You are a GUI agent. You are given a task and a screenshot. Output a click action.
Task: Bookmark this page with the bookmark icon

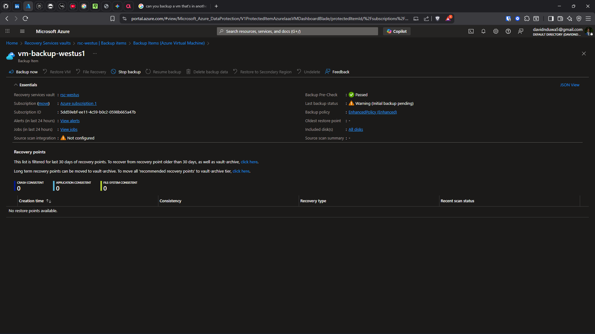[x=112, y=19]
